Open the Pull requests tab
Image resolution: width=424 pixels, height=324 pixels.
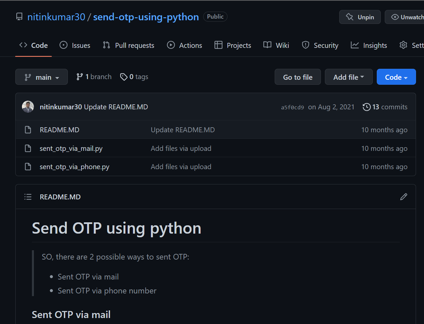pyautogui.click(x=128, y=46)
